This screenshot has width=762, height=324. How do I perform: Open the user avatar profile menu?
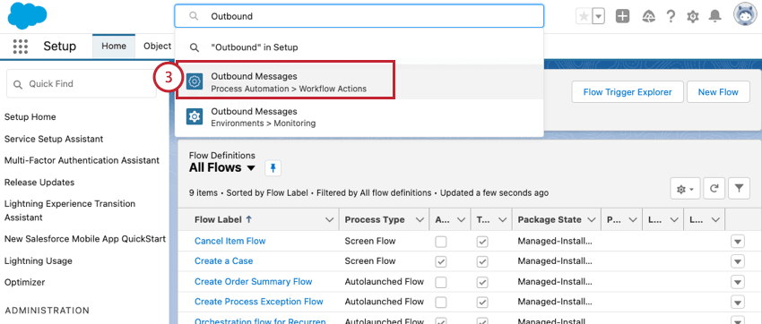pos(746,14)
